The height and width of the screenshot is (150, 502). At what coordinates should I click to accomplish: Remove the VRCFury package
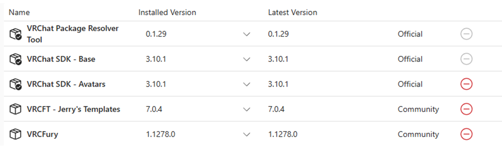(466, 134)
